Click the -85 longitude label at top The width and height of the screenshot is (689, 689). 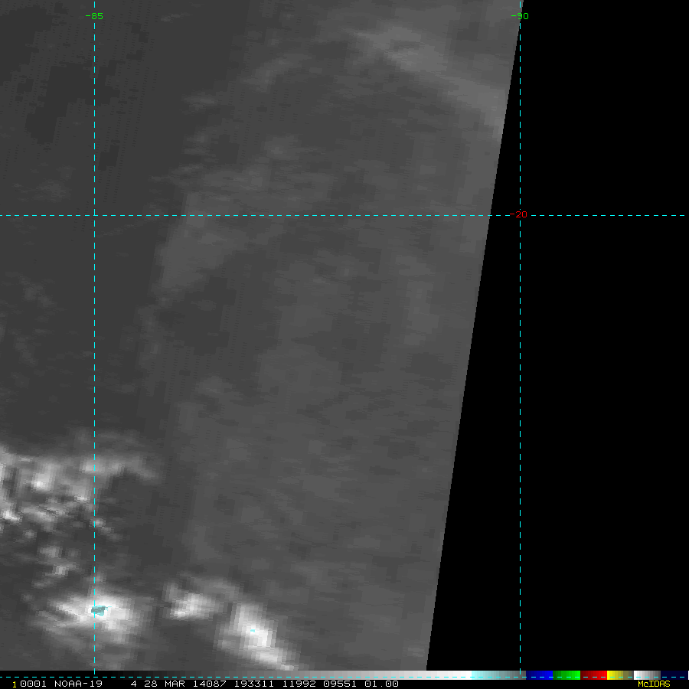coord(94,16)
